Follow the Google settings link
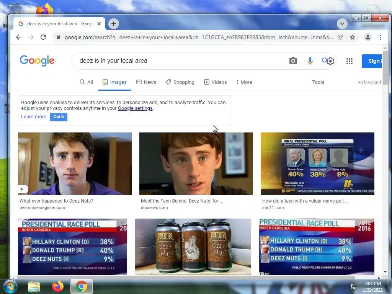Screen dimensions: 392x294 [x=135, y=108]
